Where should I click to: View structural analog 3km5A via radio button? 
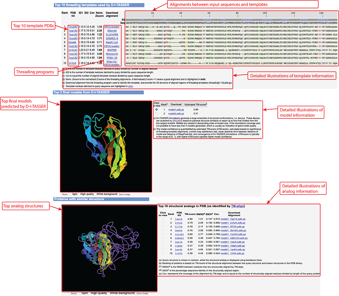163,230
